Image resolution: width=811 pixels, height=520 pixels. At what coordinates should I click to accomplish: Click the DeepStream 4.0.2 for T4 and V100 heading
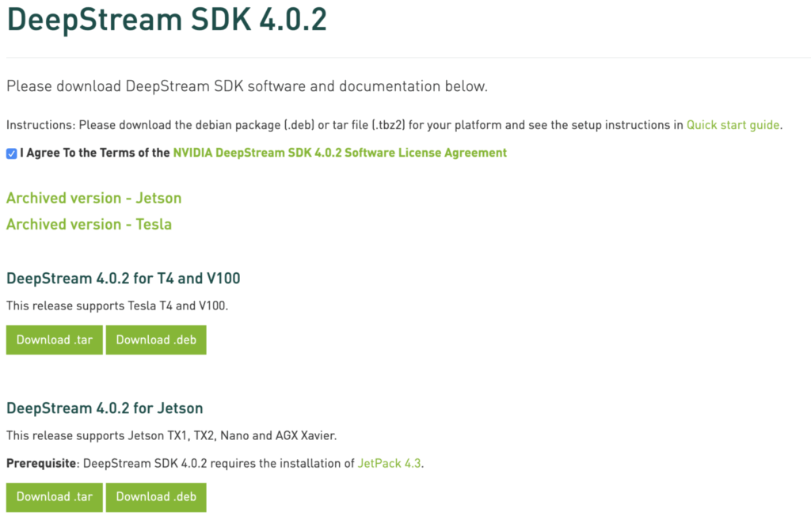pos(123,279)
